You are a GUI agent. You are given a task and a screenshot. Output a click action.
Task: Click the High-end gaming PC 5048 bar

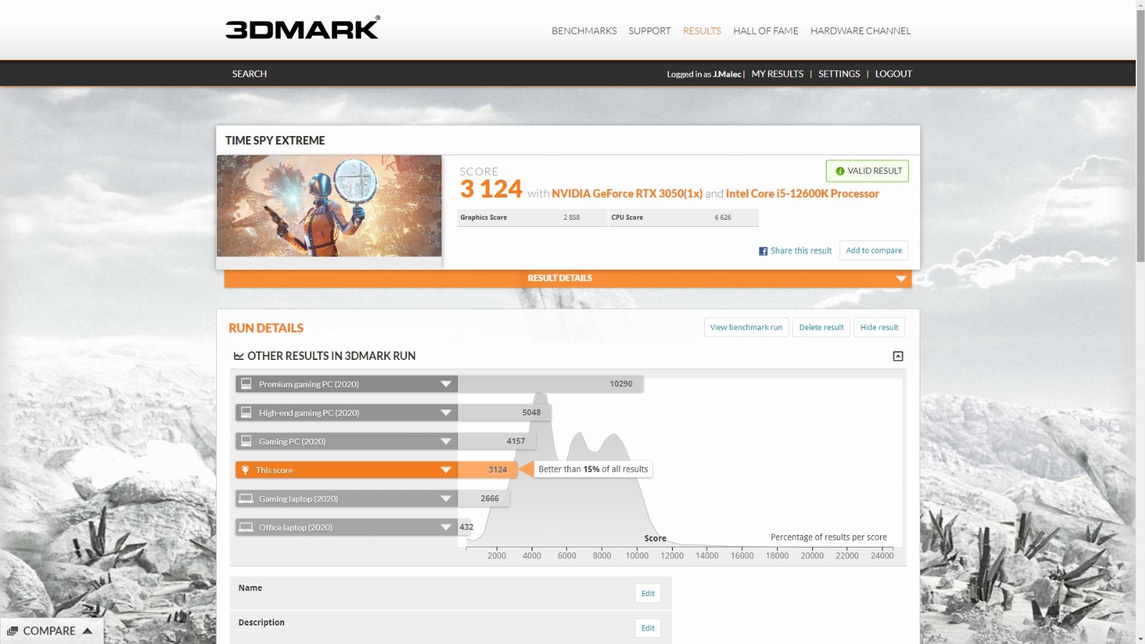click(x=505, y=413)
